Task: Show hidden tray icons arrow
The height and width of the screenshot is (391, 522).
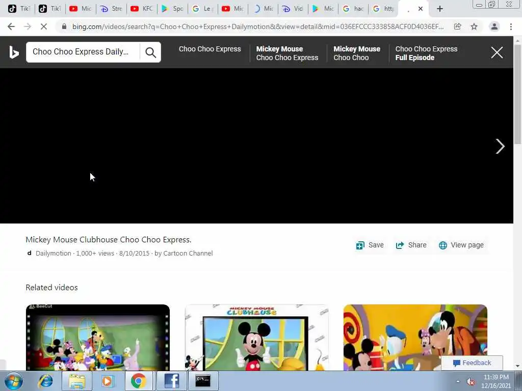Action: [458, 382]
